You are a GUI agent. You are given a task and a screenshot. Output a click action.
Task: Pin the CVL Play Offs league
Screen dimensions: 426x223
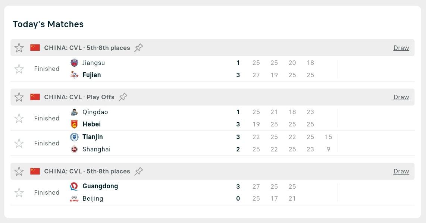click(123, 97)
